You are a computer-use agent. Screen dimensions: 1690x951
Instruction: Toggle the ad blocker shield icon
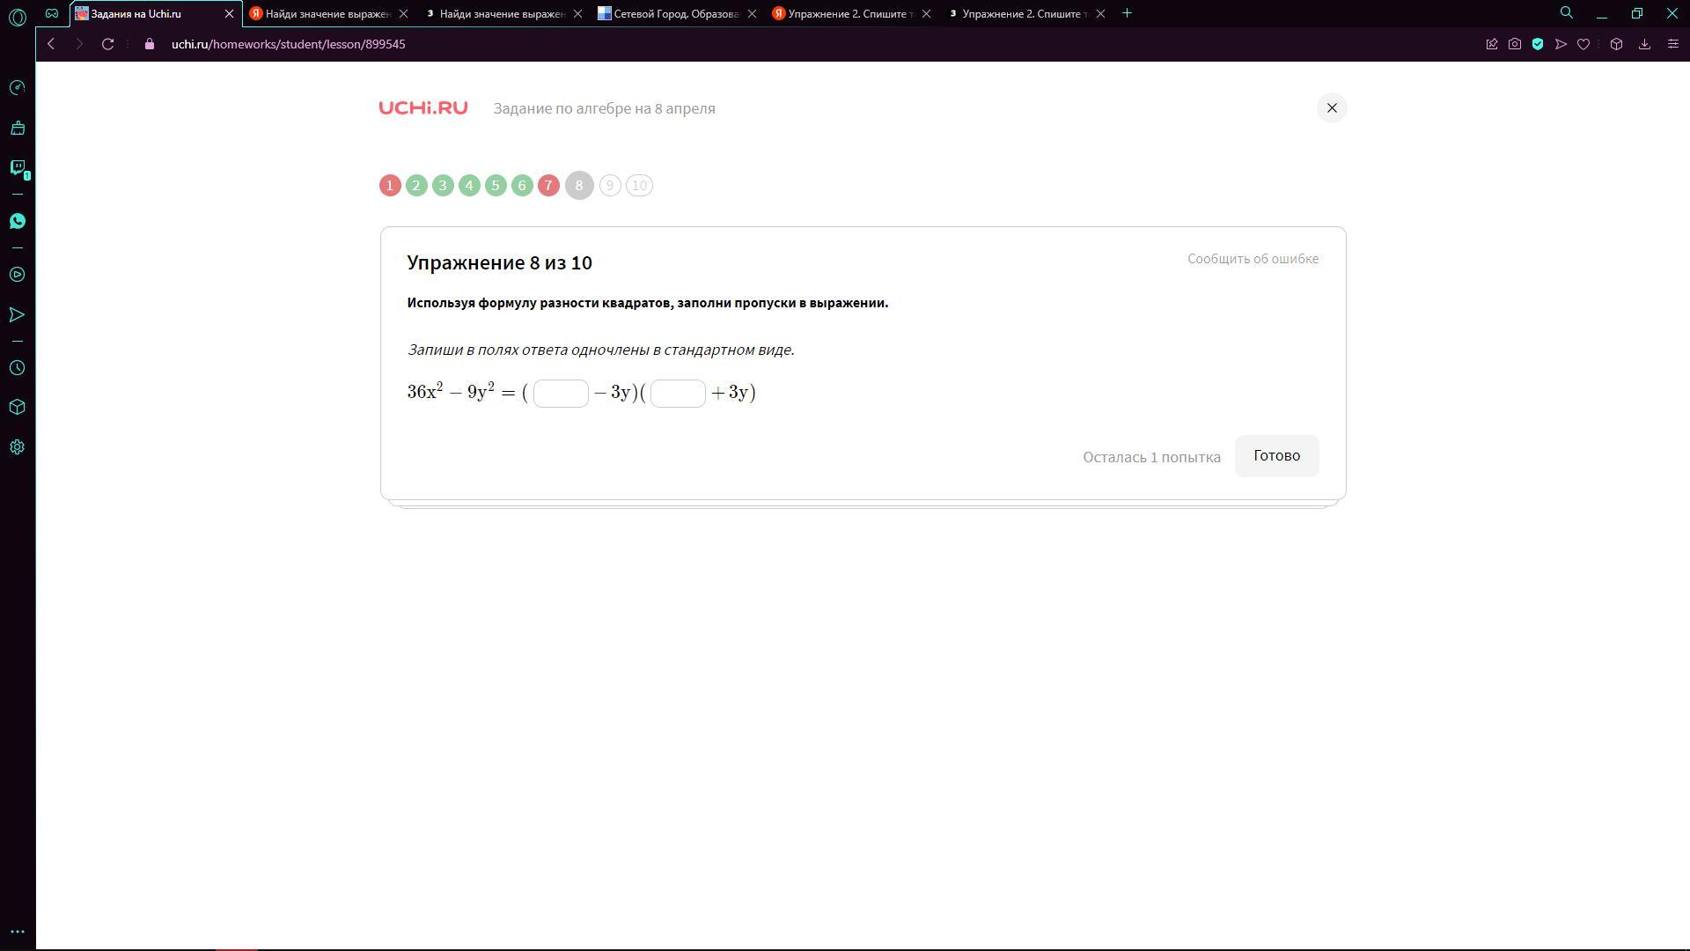1538,44
